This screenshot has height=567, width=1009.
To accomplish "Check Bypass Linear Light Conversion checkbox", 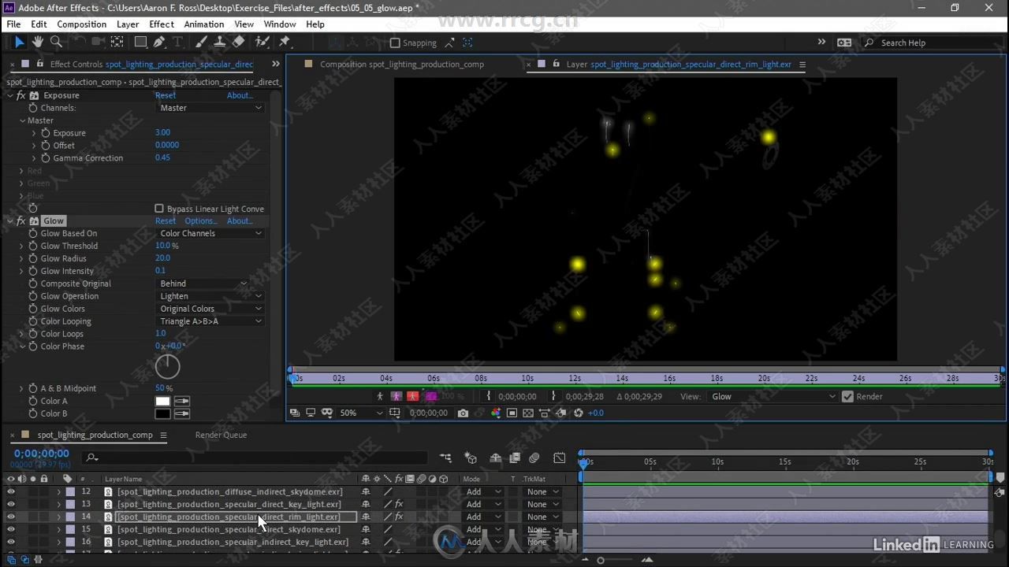I will point(159,209).
